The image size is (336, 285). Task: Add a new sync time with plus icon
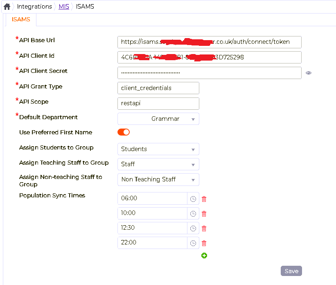(x=204, y=256)
